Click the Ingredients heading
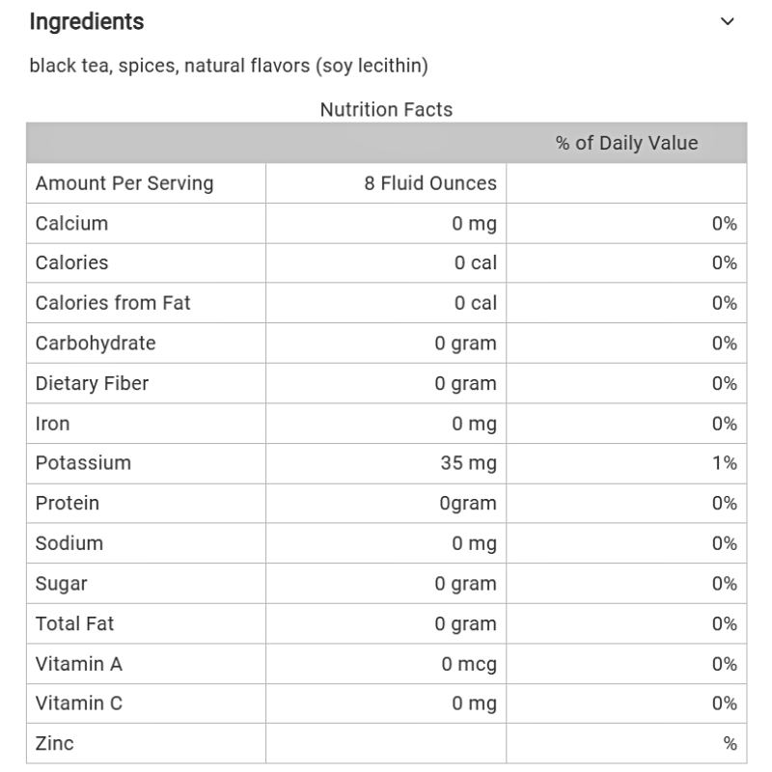The height and width of the screenshot is (772, 772). [x=87, y=21]
